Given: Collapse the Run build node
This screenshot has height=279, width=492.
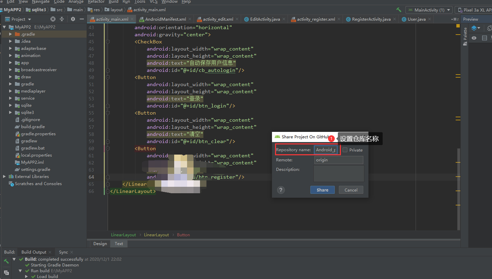Looking at the screenshot, I should [x=20, y=271].
